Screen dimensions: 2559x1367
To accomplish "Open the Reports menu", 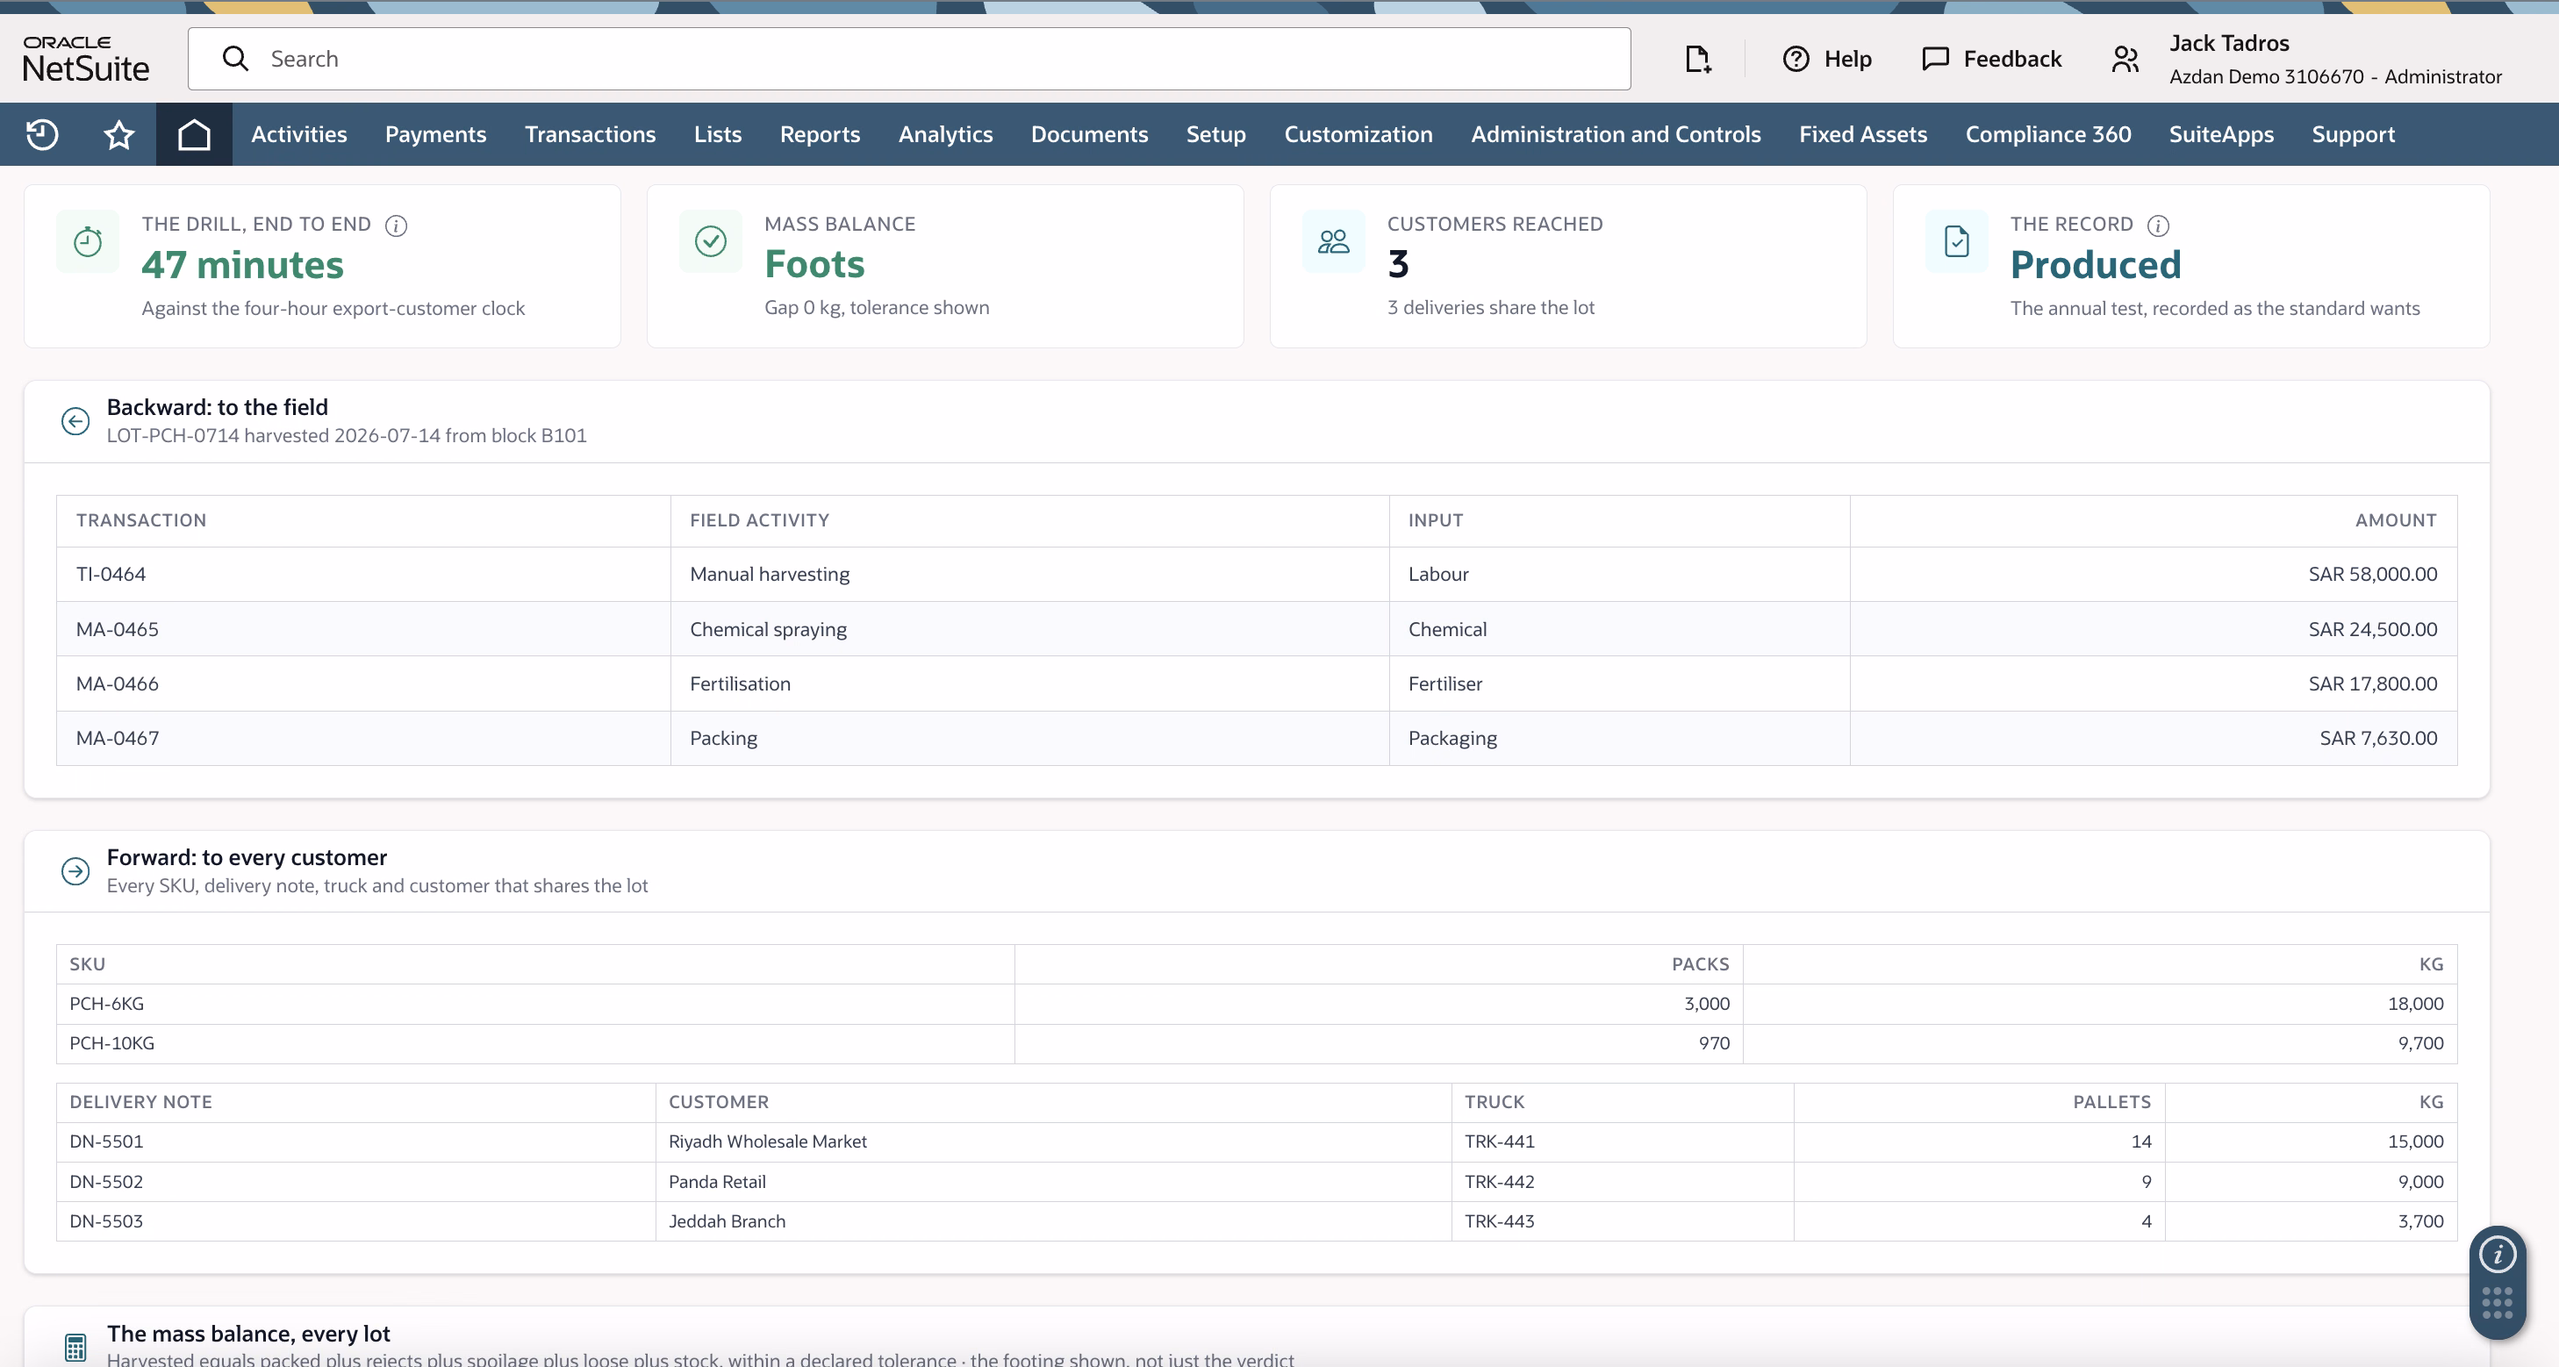I will (820, 134).
